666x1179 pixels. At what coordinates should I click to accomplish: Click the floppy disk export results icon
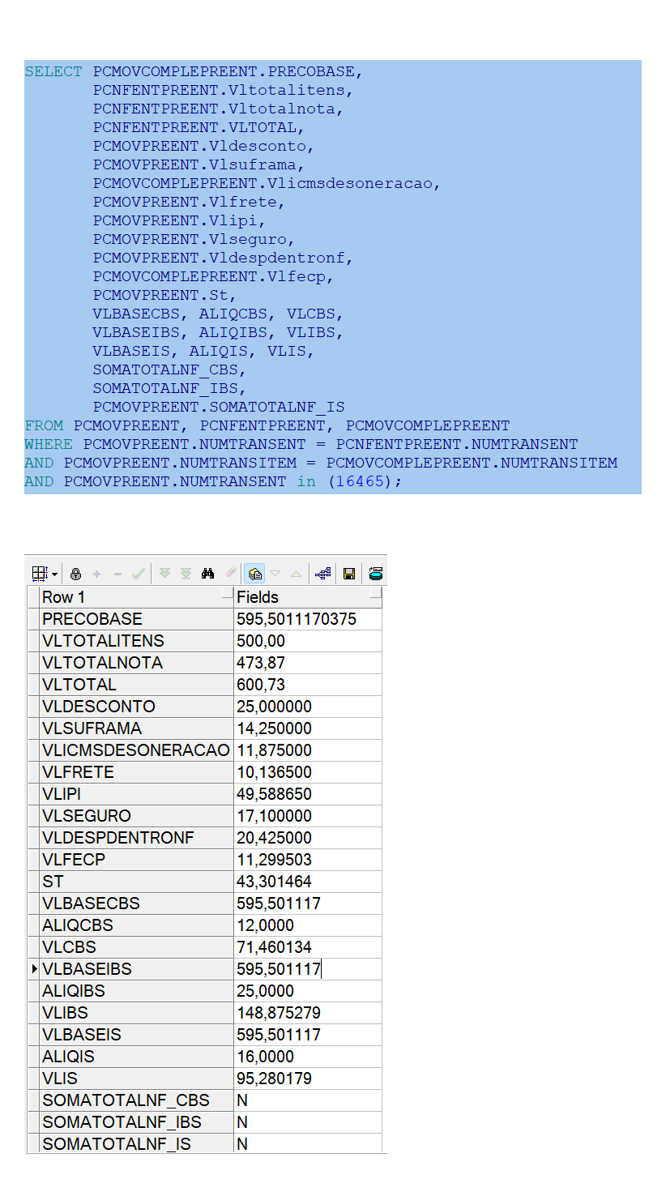coord(349,574)
